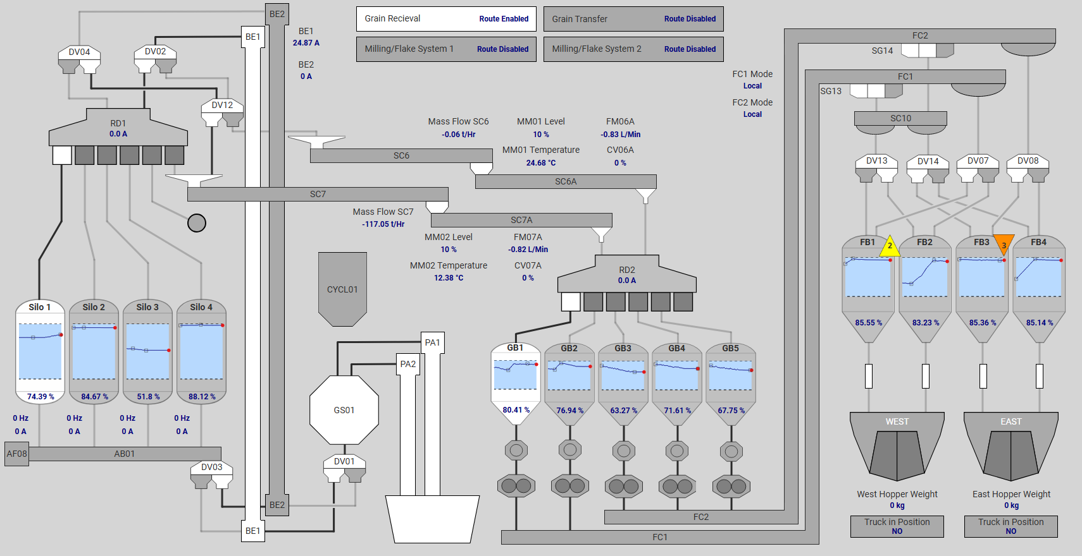Click the FC1 Mode Local value

coord(752,86)
